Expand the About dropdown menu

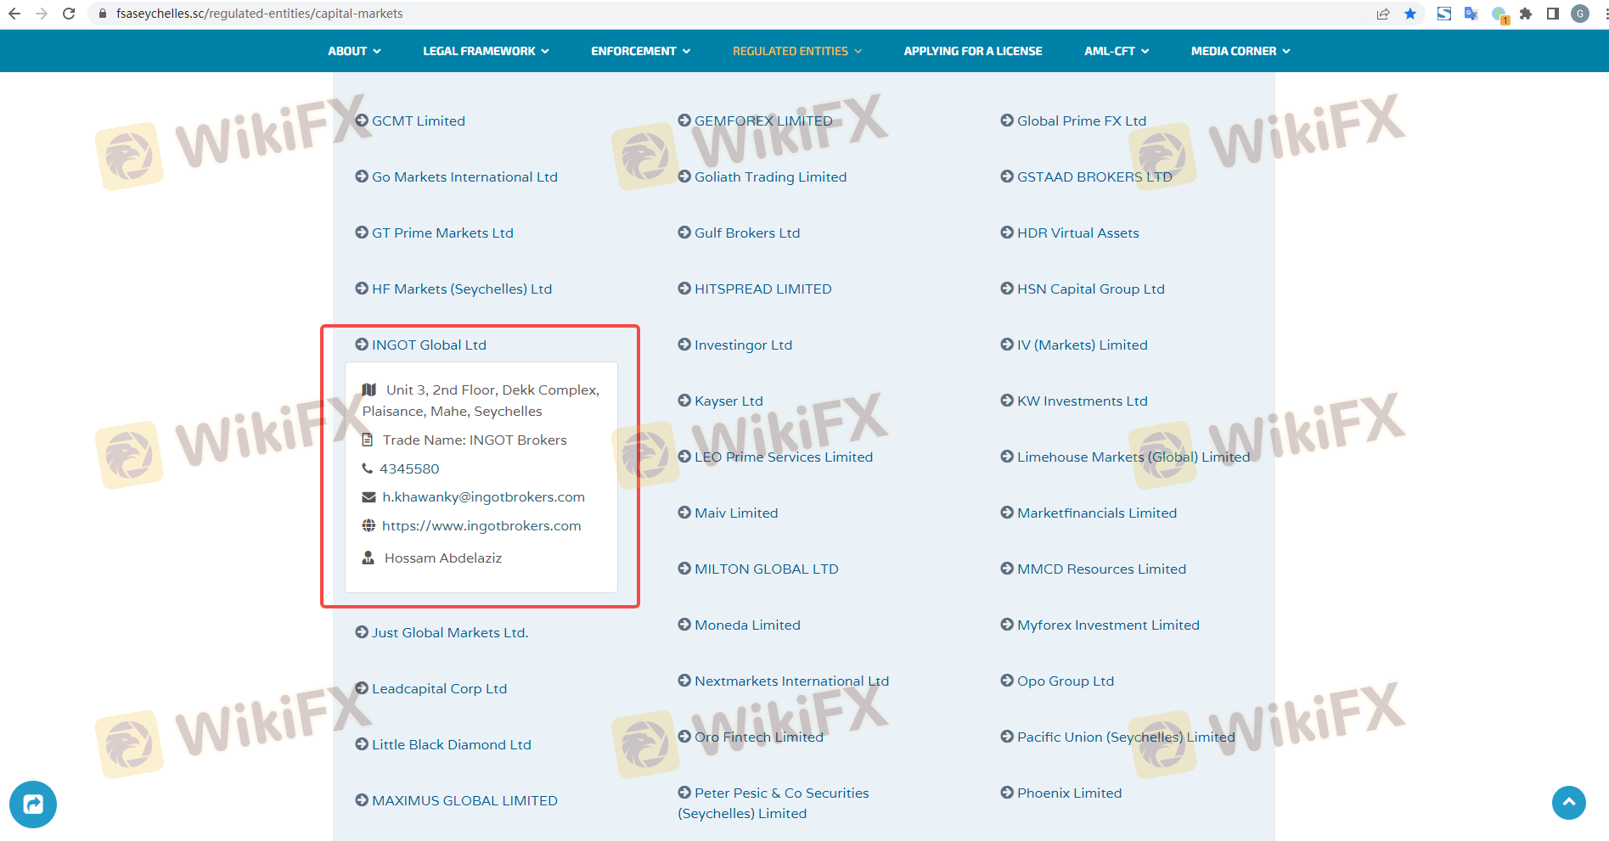coord(354,51)
